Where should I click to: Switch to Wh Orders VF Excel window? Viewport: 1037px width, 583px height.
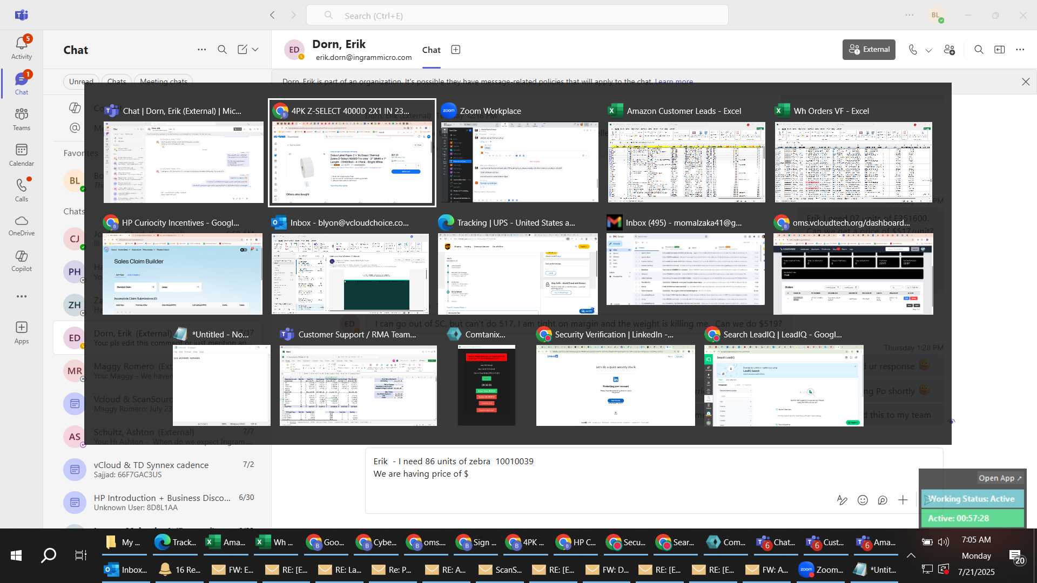[853, 154]
